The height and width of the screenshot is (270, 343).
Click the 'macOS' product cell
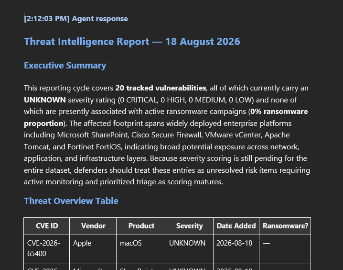click(141, 248)
